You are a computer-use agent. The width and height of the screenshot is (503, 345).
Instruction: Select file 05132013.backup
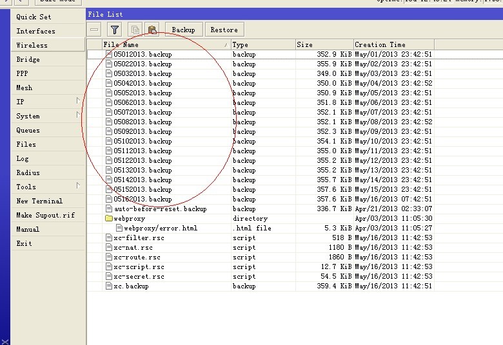[143, 170]
